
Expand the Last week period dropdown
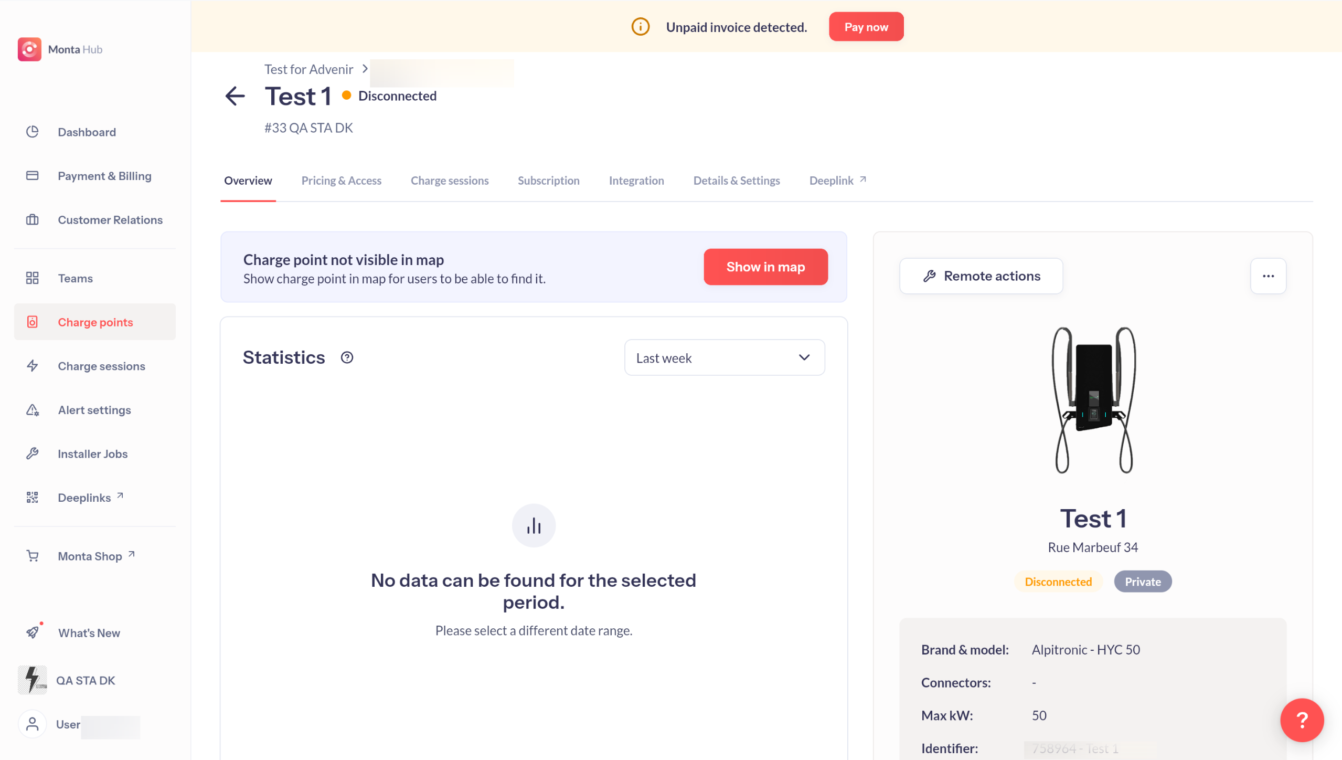click(x=724, y=357)
